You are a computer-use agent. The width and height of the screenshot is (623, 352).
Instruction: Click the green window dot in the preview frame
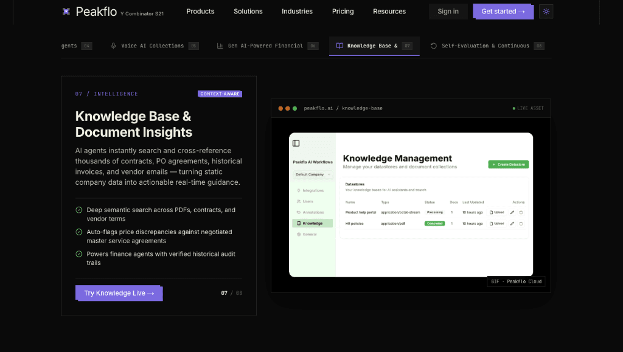click(x=295, y=108)
